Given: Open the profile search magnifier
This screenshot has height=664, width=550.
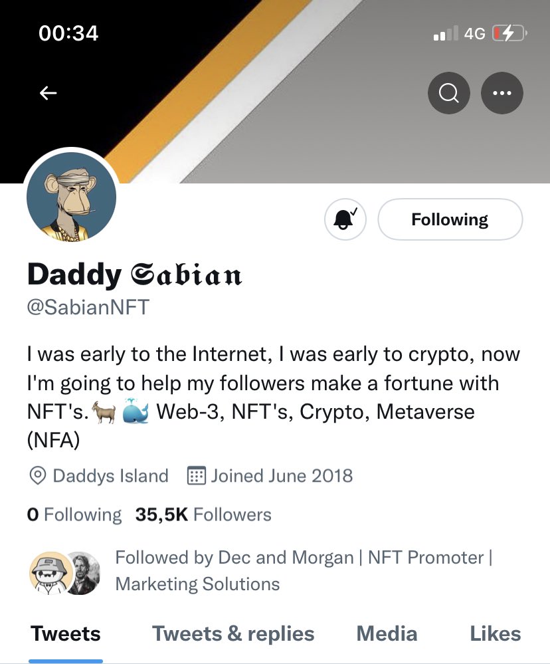Looking at the screenshot, I should (x=449, y=93).
